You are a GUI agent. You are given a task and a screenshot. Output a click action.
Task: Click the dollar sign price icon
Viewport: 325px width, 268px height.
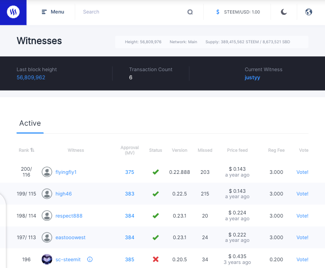coord(218,12)
